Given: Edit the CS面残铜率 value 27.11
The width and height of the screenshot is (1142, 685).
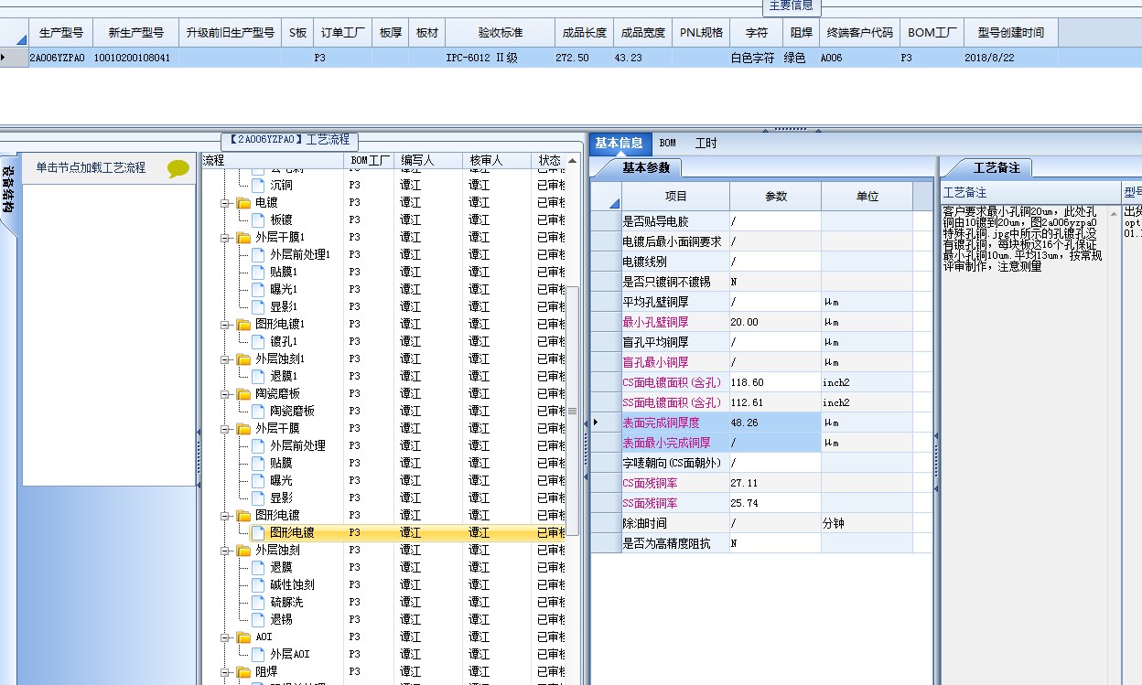Looking at the screenshot, I should (775, 483).
